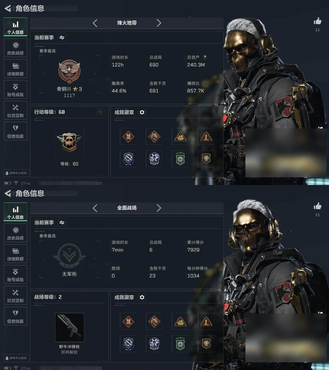Open 社交定制 in the top sidebar

click(x=15, y=110)
